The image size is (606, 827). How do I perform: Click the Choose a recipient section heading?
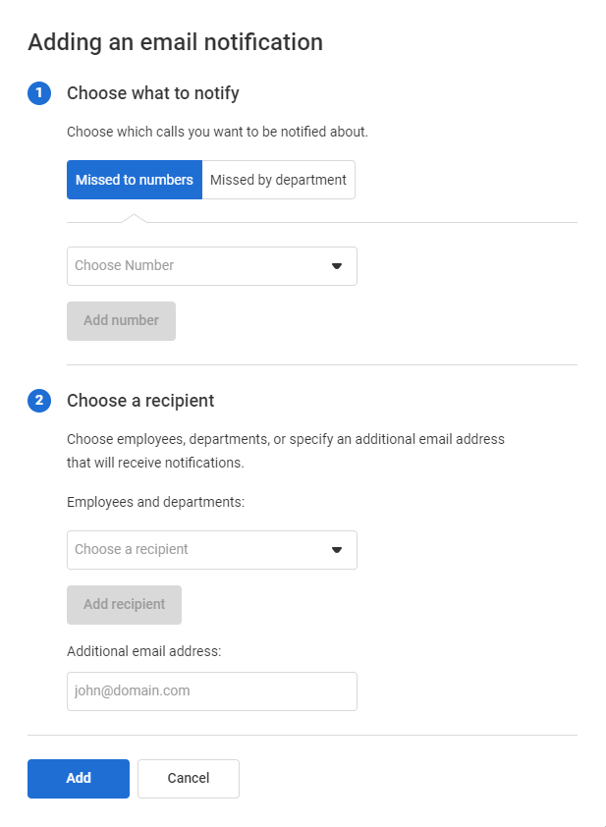[140, 401]
